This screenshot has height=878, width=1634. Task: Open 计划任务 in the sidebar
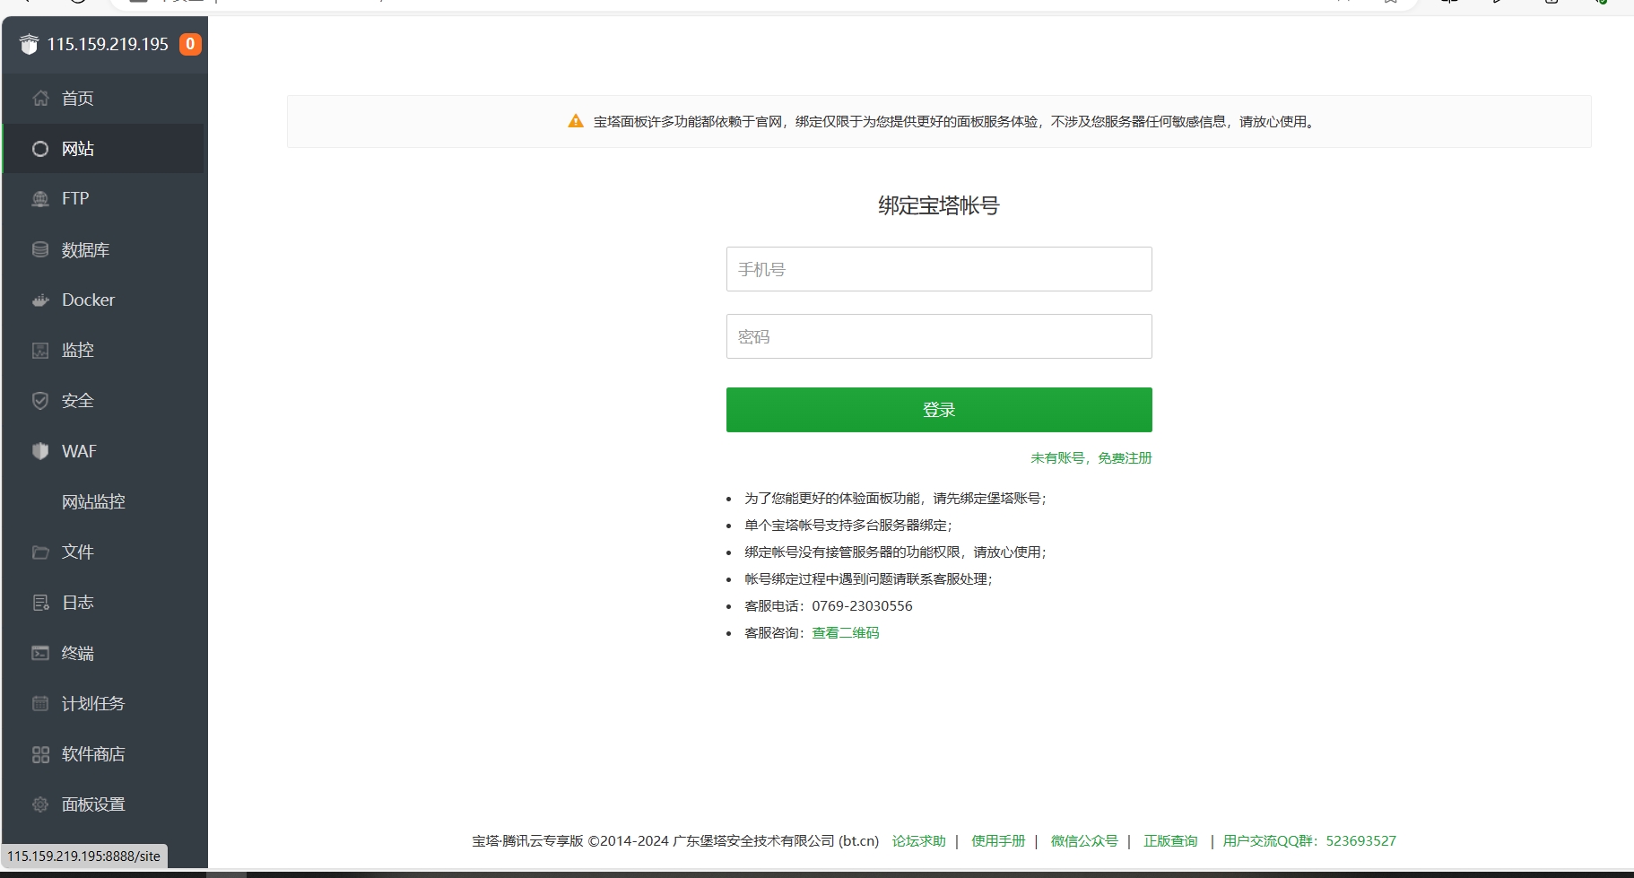point(104,704)
